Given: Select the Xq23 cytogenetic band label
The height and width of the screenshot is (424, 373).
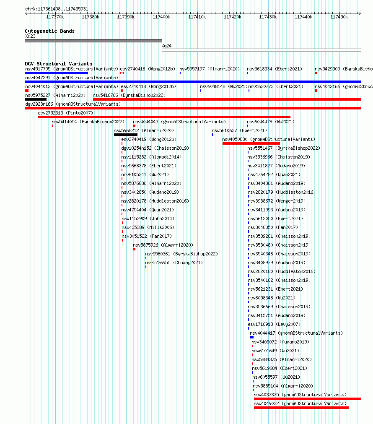Looking at the screenshot, I should 30,36.
